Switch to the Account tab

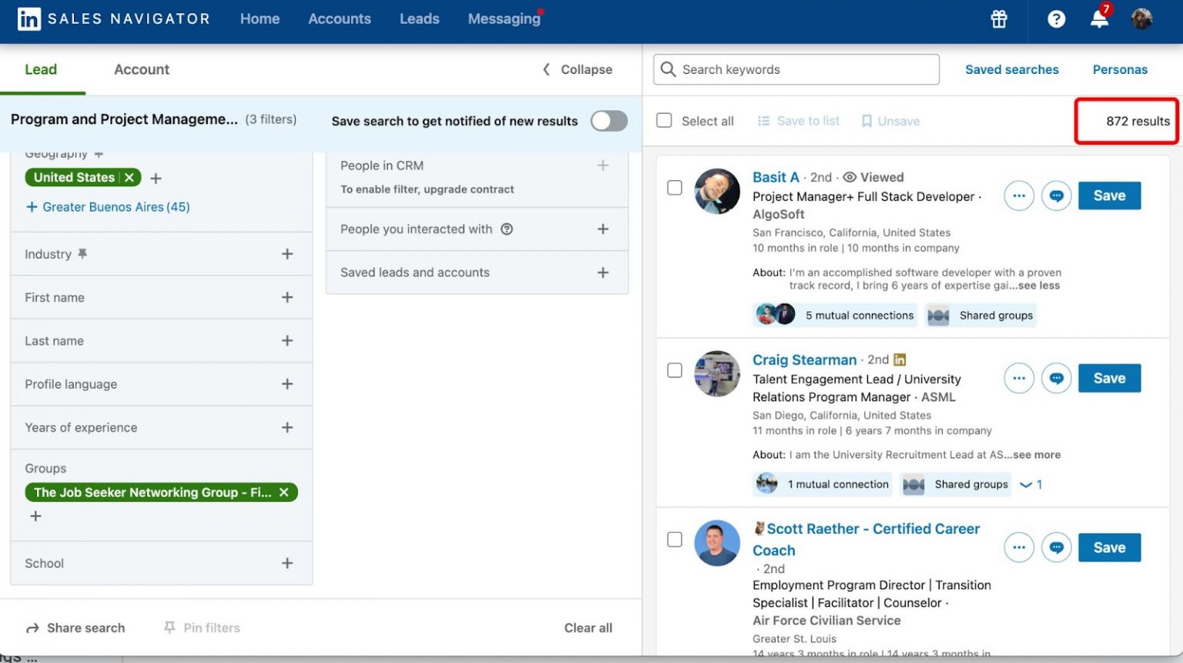tap(141, 69)
